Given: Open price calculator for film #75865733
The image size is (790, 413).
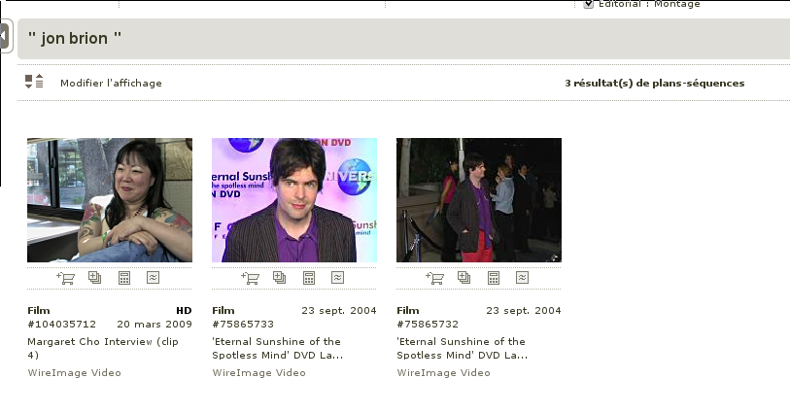Looking at the screenshot, I should (308, 278).
